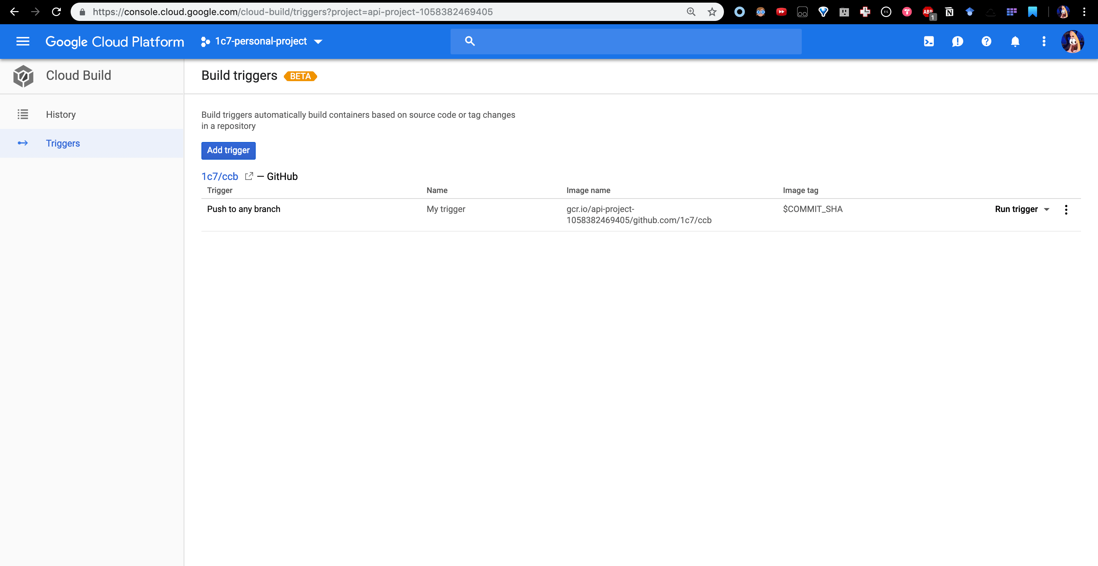1098x566 pixels.
Task: Reload the page with browser refresh
Action: point(56,12)
